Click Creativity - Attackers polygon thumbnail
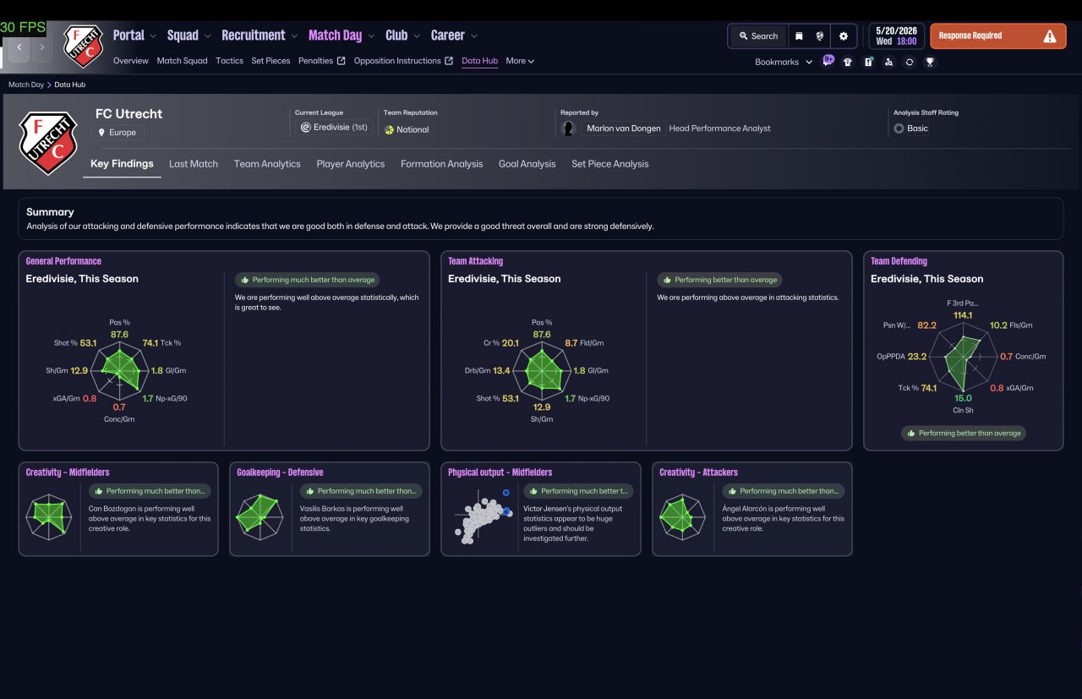1082x699 pixels. pos(683,518)
